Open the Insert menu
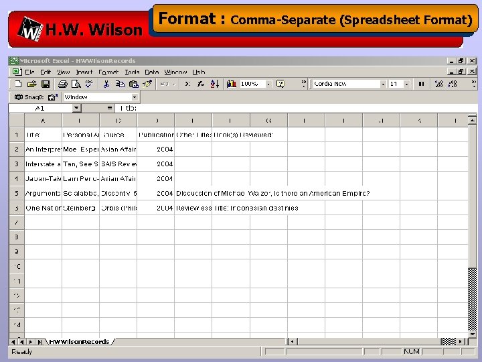Screen dimensions: 482x362 (84, 72)
